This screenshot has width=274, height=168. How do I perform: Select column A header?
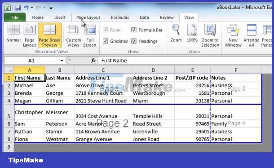[x=29, y=70]
